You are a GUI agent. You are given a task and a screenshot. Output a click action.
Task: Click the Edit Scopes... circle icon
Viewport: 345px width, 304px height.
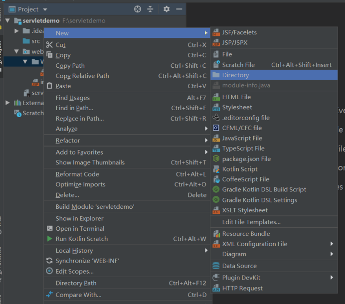pos(49,271)
